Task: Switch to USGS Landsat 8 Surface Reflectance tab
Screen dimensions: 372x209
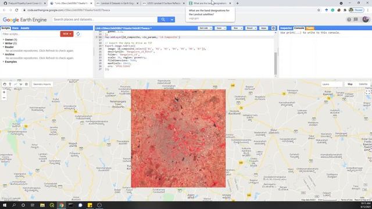Action: tap(164, 3)
